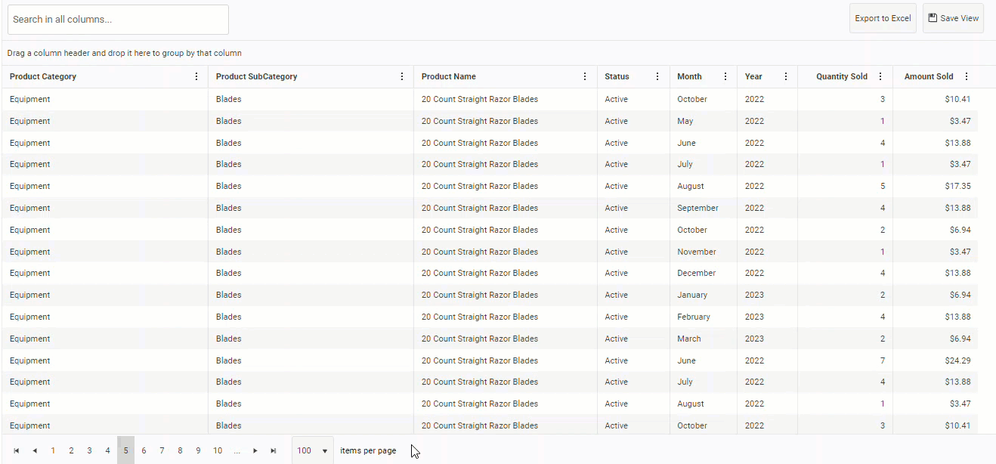996x464 pixels.
Task: Click the Save View button
Action: click(953, 18)
